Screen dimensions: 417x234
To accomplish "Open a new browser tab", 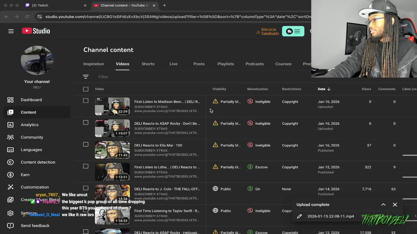I will pyautogui.click(x=165, y=5).
